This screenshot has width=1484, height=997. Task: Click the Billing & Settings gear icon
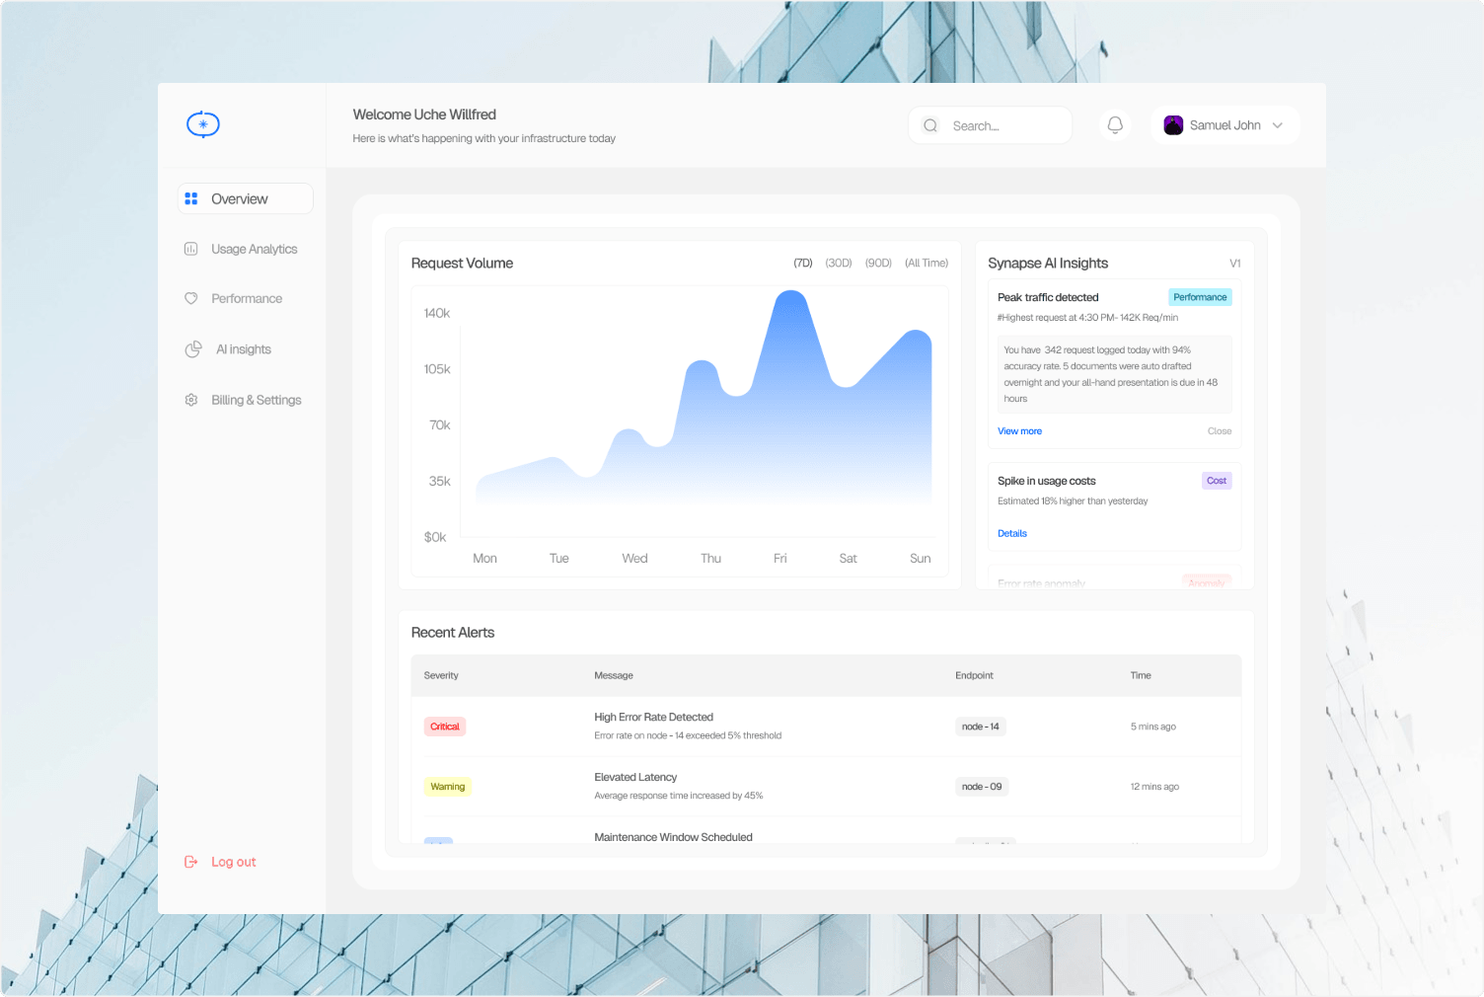coord(191,400)
